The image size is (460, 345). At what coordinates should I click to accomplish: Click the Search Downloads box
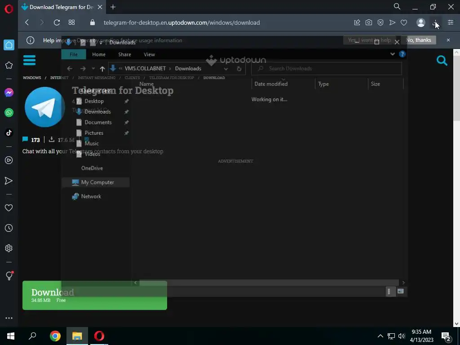pos(327,68)
